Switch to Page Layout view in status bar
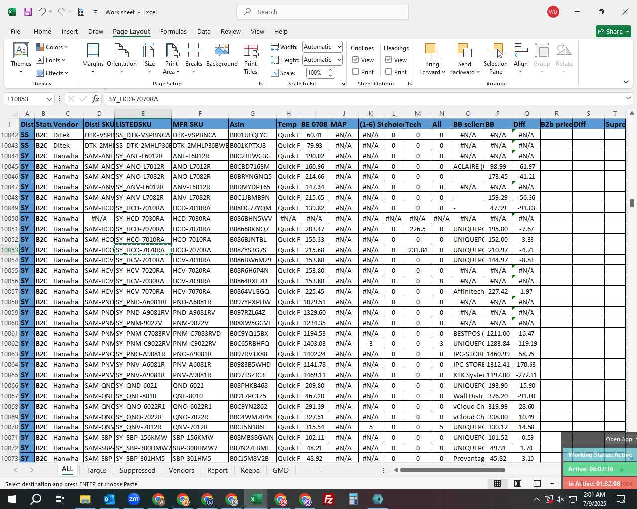This screenshot has width=637, height=509. click(x=518, y=484)
